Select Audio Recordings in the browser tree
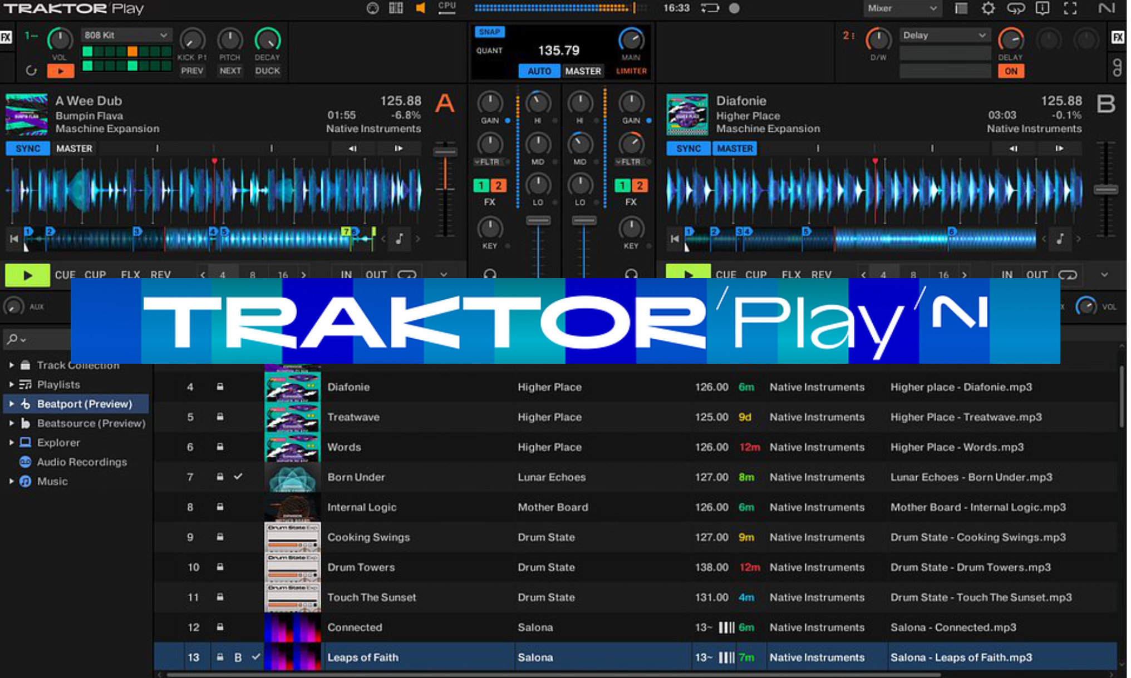 click(81, 462)
